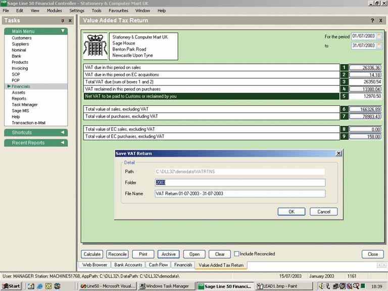Switch to the Bank Accounts tab
The width and height of the screenshot is (388, 291).
pyautogui.click(x=128, y=265)
